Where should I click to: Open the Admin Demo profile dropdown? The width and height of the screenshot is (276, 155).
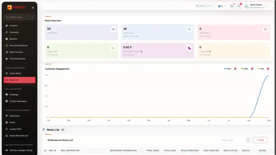click(256, 6)
